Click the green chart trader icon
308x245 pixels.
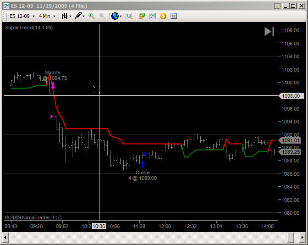point(142,16)
